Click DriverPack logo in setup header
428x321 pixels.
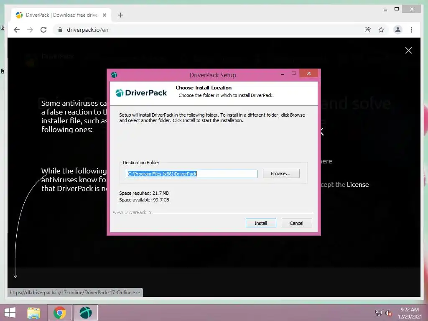pos(141,93)
